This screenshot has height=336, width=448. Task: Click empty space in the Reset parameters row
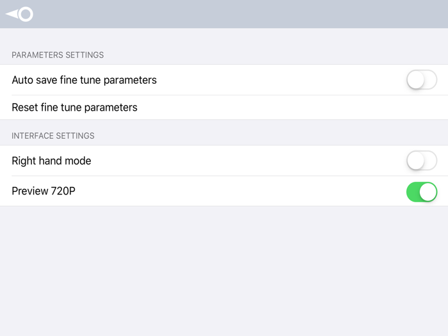pyautogui.click(x=288, y=108)
